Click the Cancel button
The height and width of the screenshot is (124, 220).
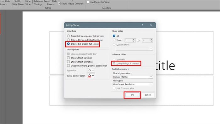coord(148,95)
